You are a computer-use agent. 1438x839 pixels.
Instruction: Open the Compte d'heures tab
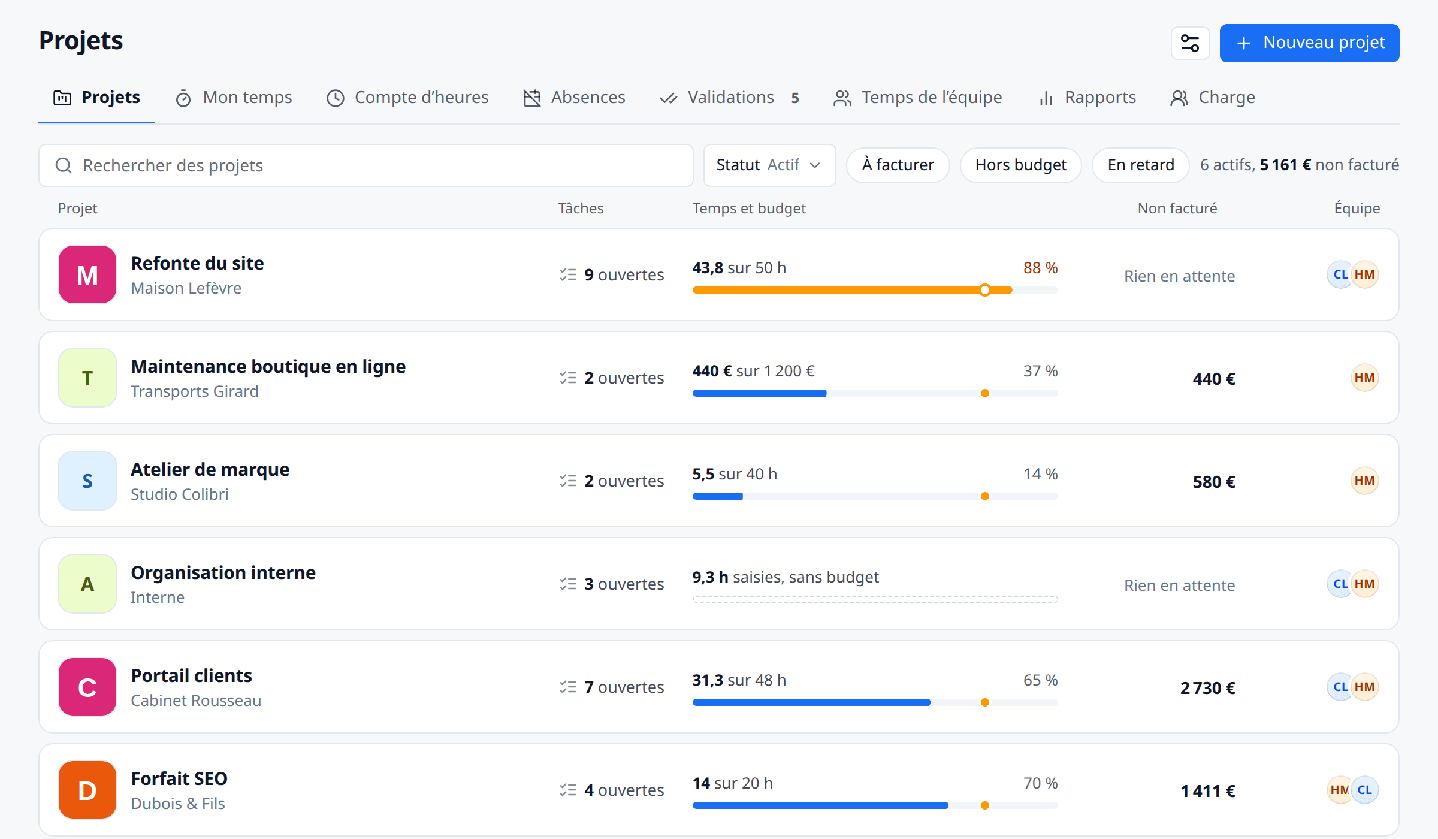(407, 98)
